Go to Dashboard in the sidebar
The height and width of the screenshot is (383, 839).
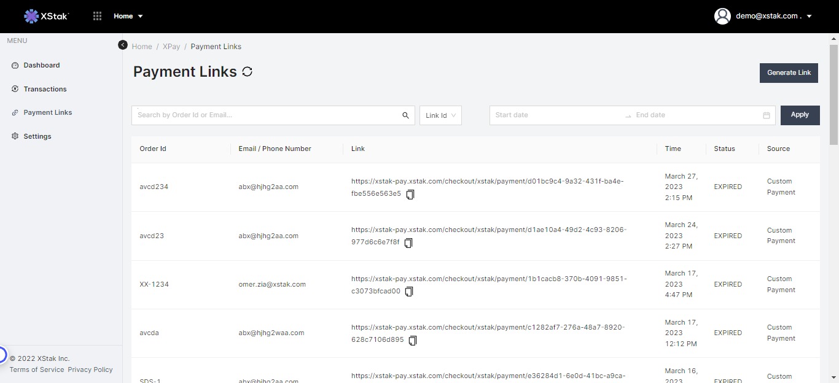click(42, 65)
